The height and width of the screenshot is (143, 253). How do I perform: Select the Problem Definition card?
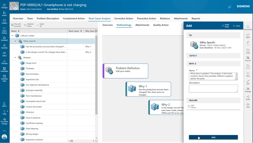pos(125,71)
